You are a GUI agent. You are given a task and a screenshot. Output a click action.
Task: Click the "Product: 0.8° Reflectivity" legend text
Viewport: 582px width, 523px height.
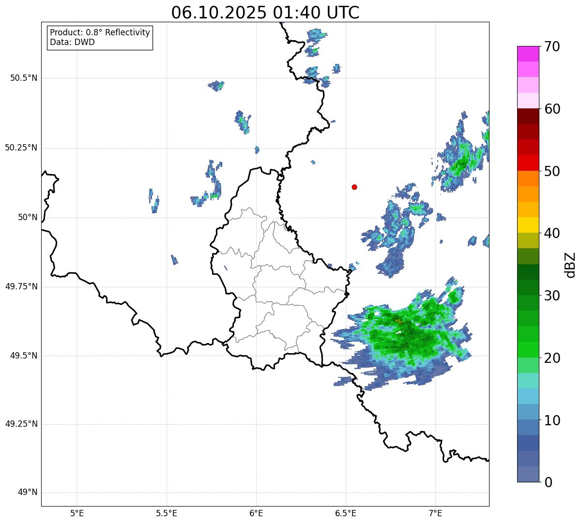point(100,32)
